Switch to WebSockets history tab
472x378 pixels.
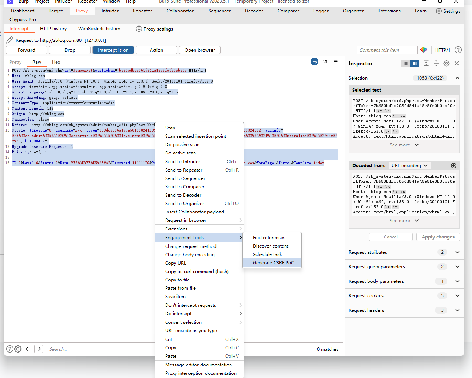(x=99, y=29)
